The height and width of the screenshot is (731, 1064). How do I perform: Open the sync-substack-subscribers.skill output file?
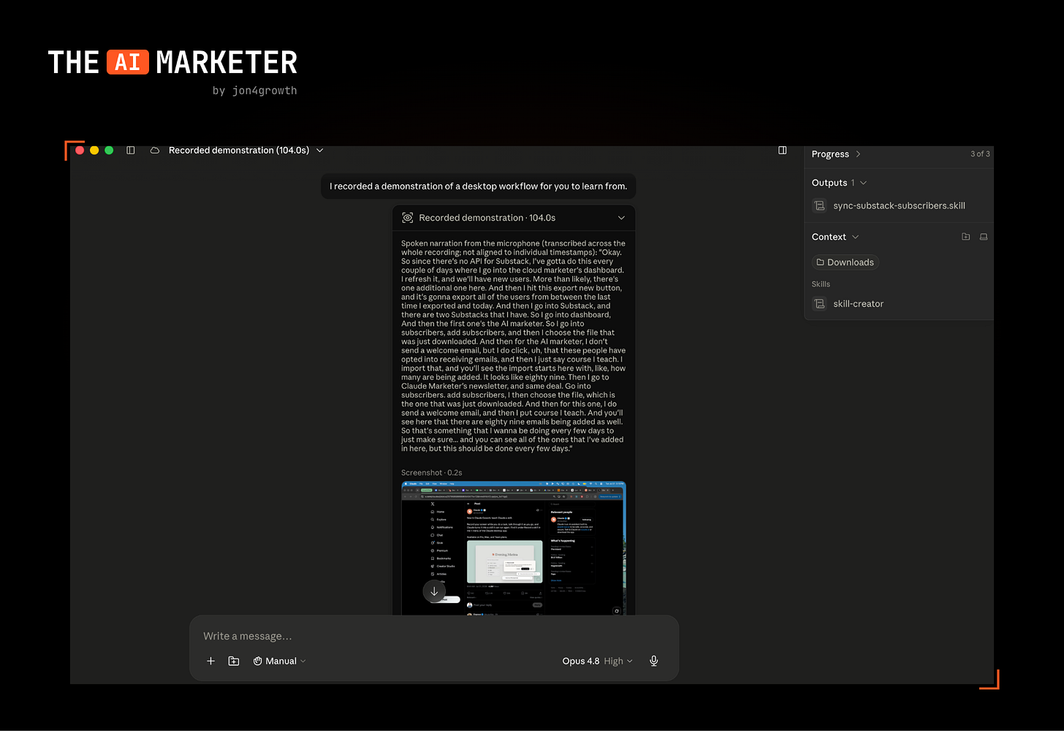(x=899, y=206)
